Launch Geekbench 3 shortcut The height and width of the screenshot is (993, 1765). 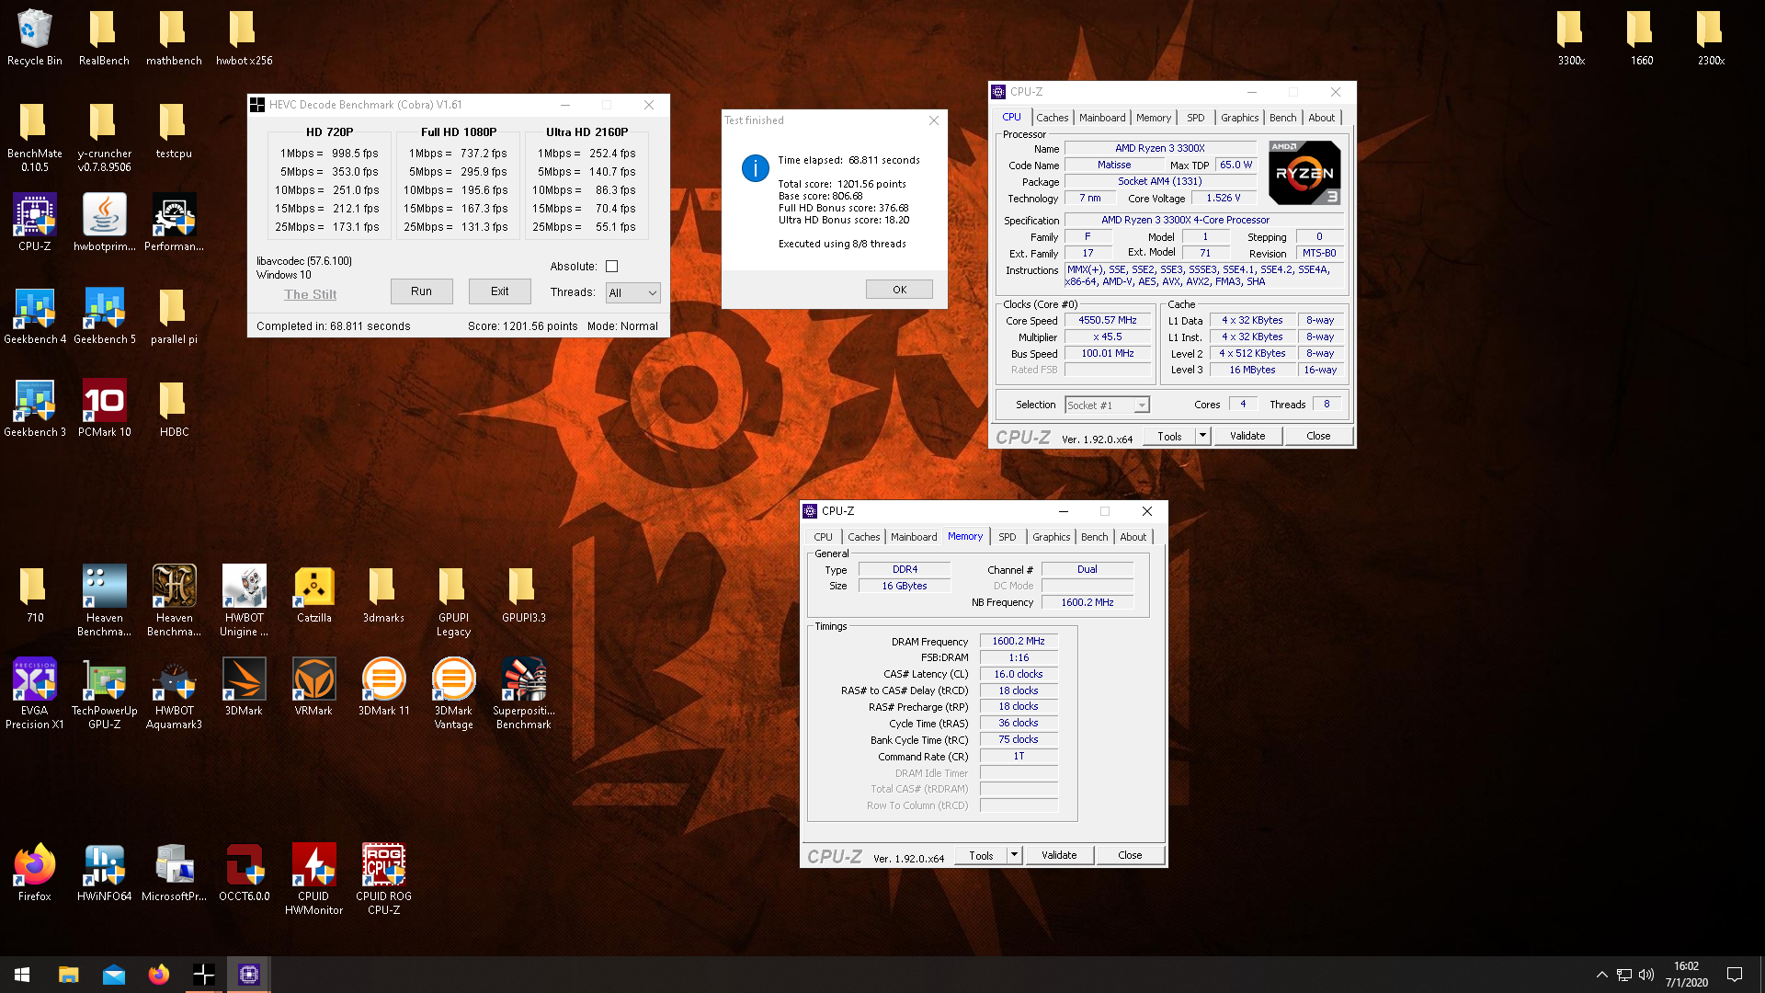[x=35, y=408]
